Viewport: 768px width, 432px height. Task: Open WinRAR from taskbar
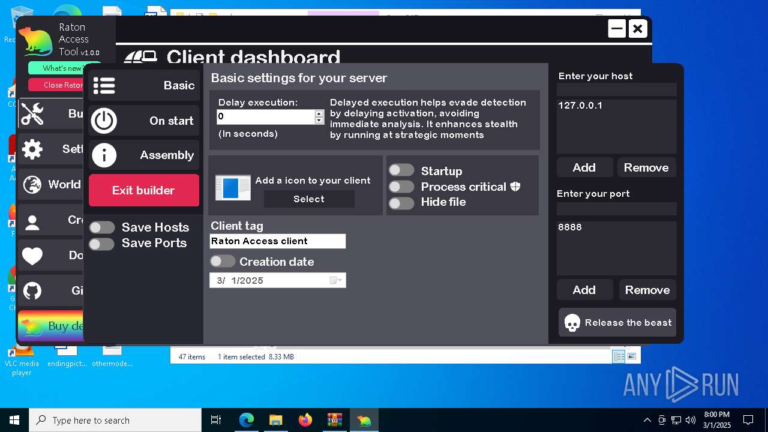pyautogui.click(x=334, y=420)
